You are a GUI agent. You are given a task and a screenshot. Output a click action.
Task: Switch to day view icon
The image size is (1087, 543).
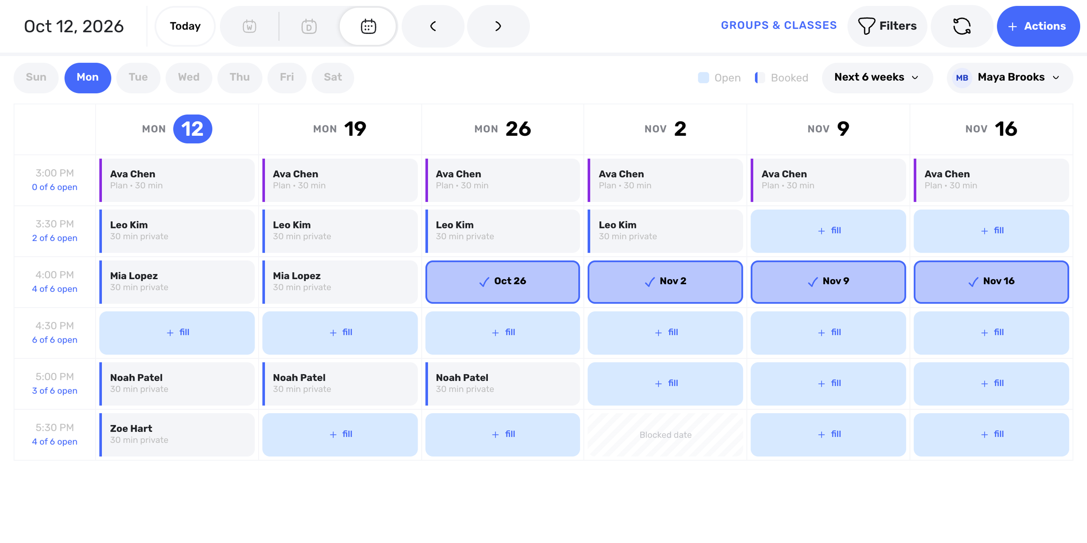309,26
